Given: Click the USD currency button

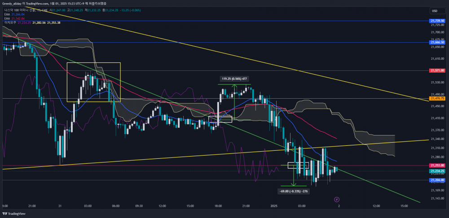Looking at the screenshot, I should click(434, 11).
